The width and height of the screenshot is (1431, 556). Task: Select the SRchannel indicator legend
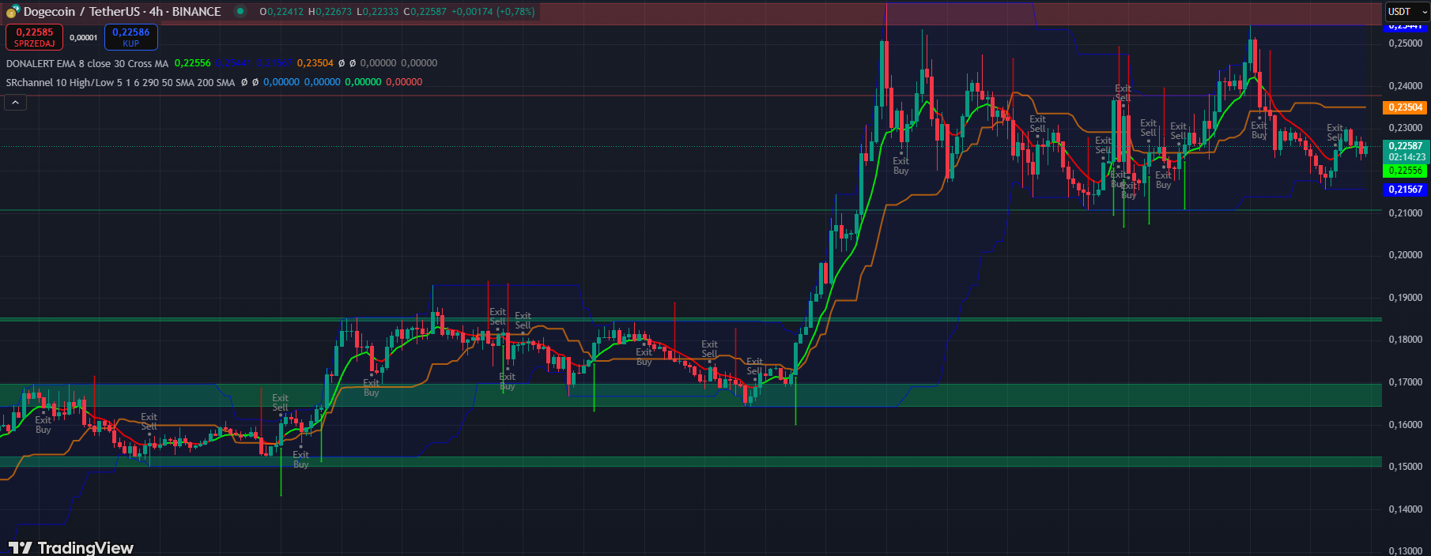(x=120, y=82)
